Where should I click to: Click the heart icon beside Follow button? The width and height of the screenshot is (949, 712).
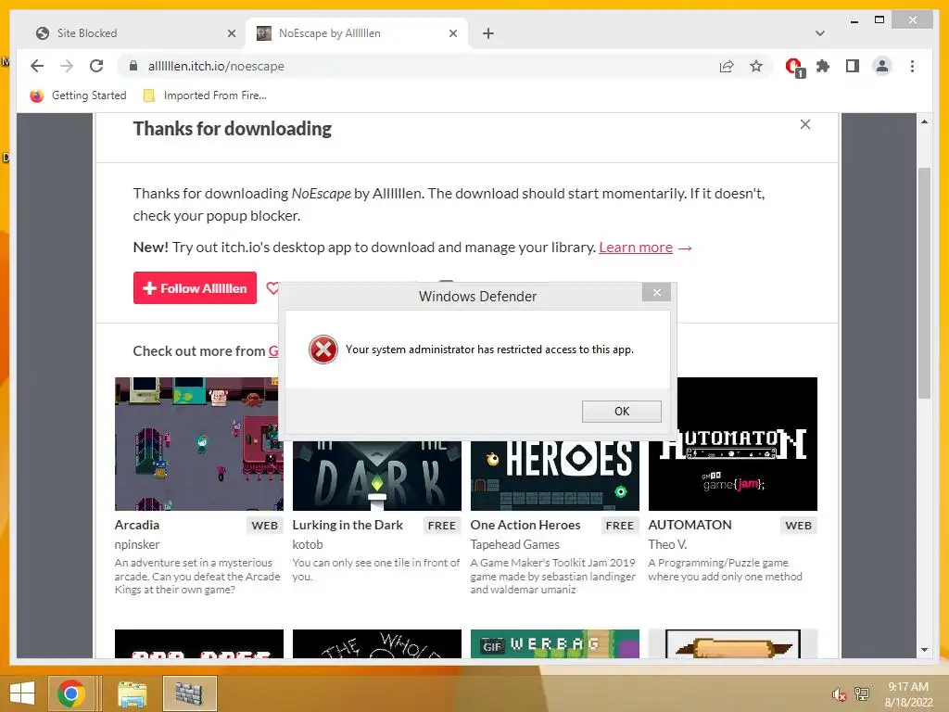(272, 288)
